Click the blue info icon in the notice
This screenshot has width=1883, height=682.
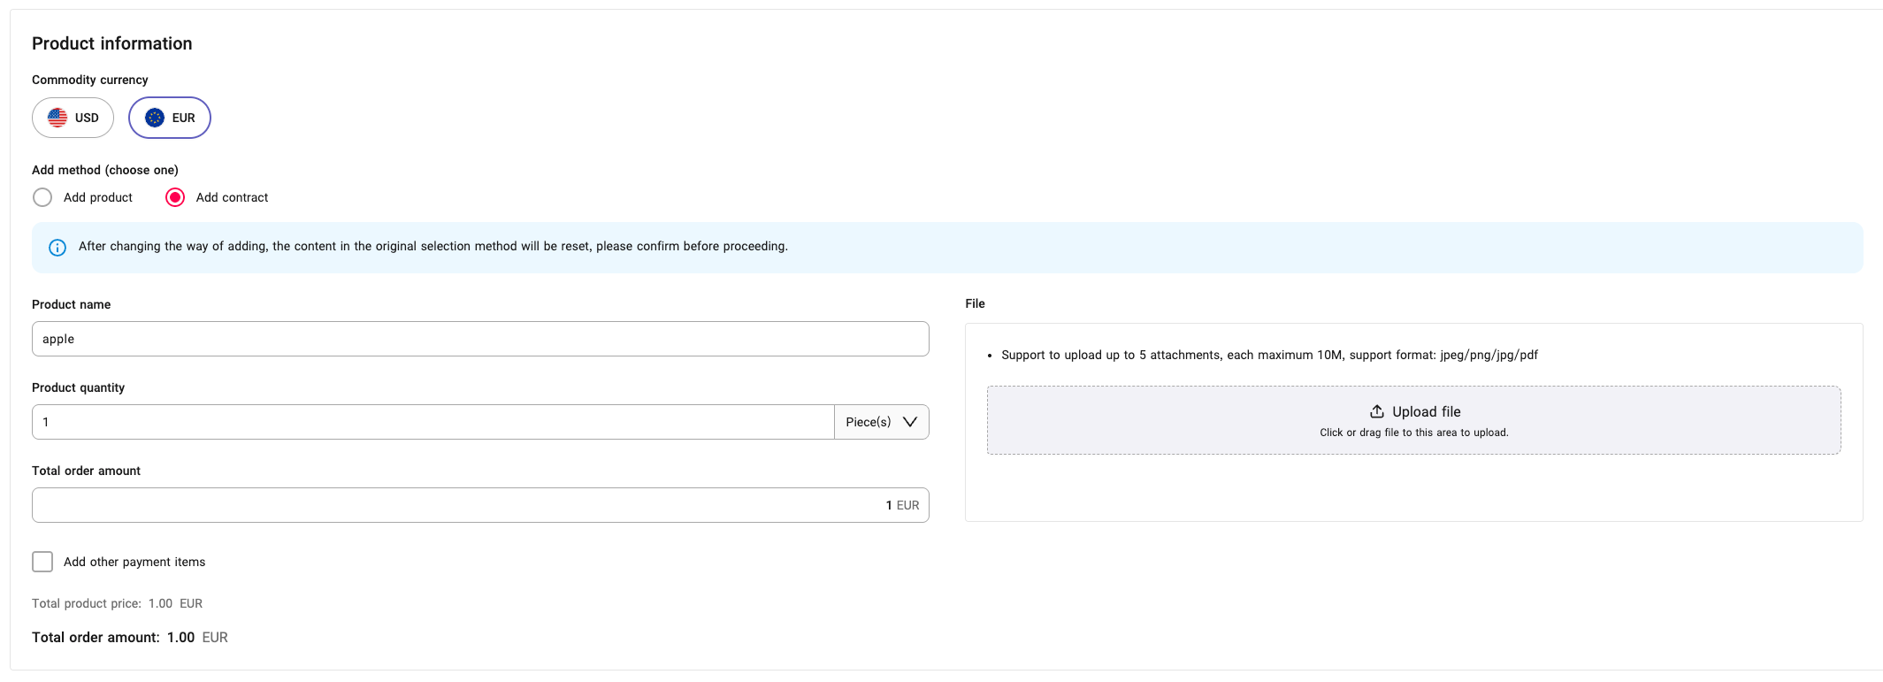pyautogui.click(x=57, y=248)
